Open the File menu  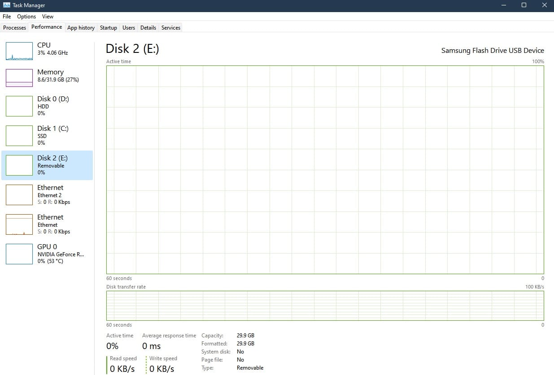click(7, 17)
